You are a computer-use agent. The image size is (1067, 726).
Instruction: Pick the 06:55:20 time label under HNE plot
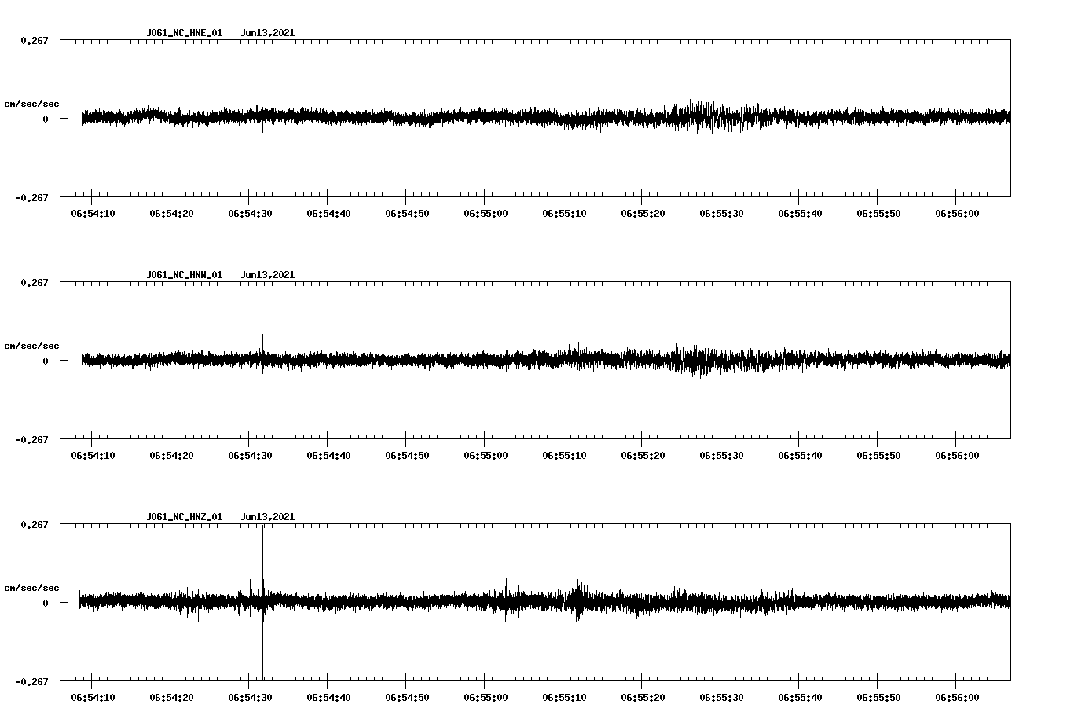643,213
